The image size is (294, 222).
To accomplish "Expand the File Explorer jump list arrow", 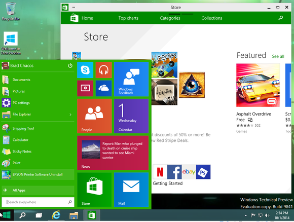I will [x=70, y=115].
